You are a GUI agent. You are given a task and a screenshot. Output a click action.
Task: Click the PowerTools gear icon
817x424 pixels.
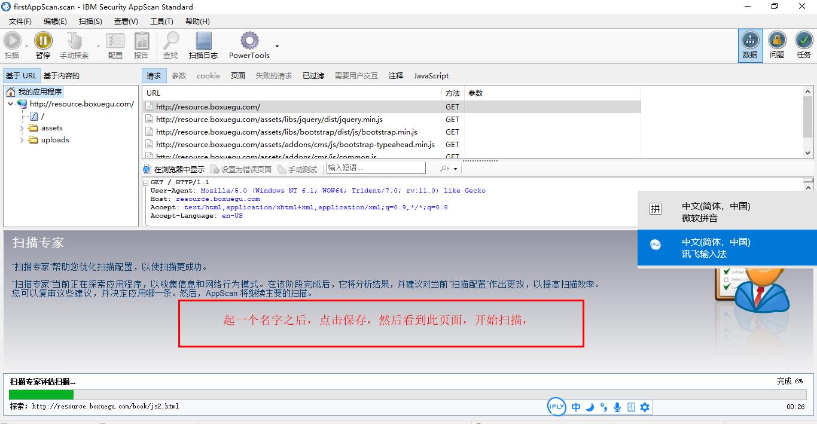249,41
